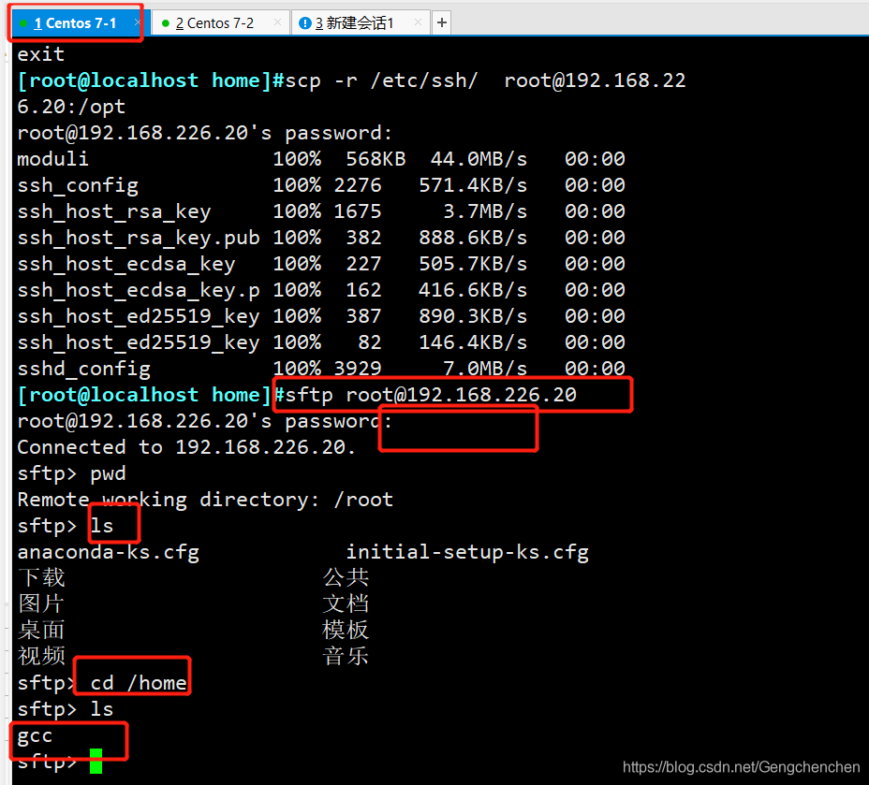This screenshot has width=869, height=785.
Task: Click the 'ssh_host_ed25519_key' 387-byte transfer row
Action: tap(321, 316)
